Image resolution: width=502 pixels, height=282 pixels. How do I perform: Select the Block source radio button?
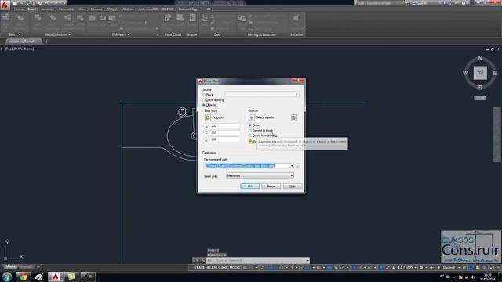[204, 95]
